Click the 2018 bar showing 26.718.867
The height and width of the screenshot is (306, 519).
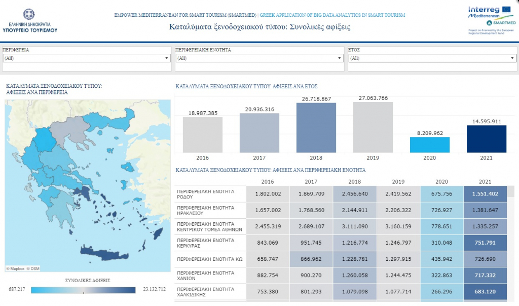[x=316, y=127]
